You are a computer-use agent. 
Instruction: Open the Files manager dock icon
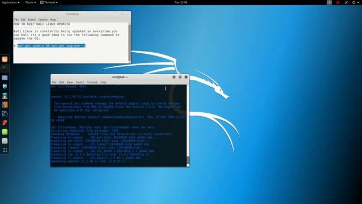click(5, 78)
